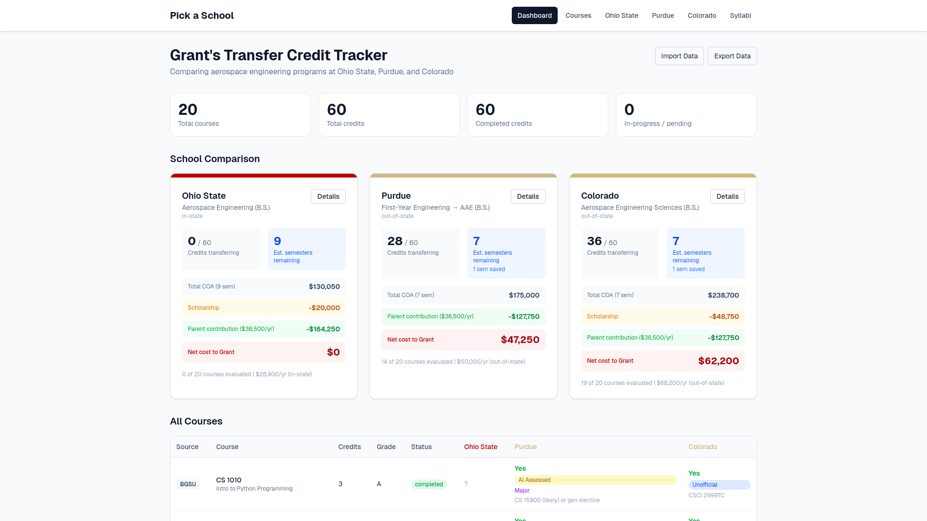The height and width of the screenshot is (521, 927).
Task: Open Details for Purdue card
Action: coord(528,196)
